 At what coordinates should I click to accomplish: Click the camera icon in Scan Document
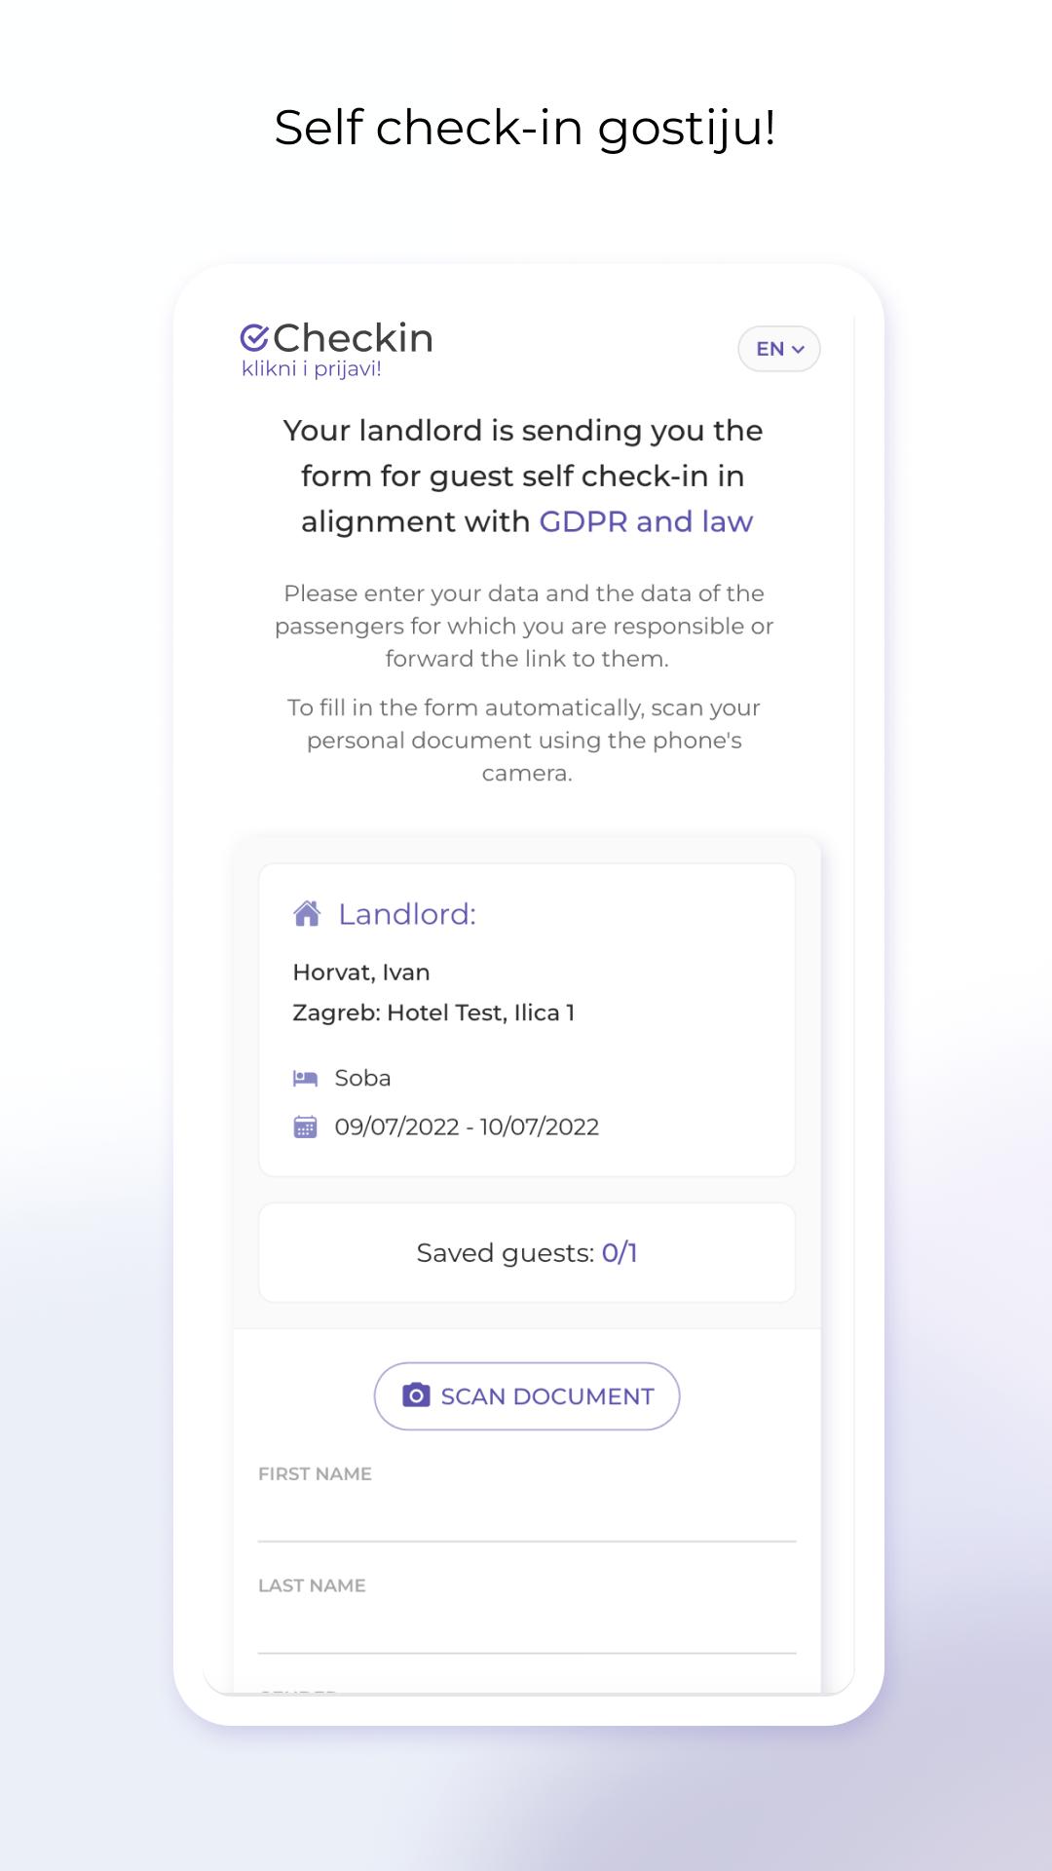pyautogui.click(x=416, y=1395)
